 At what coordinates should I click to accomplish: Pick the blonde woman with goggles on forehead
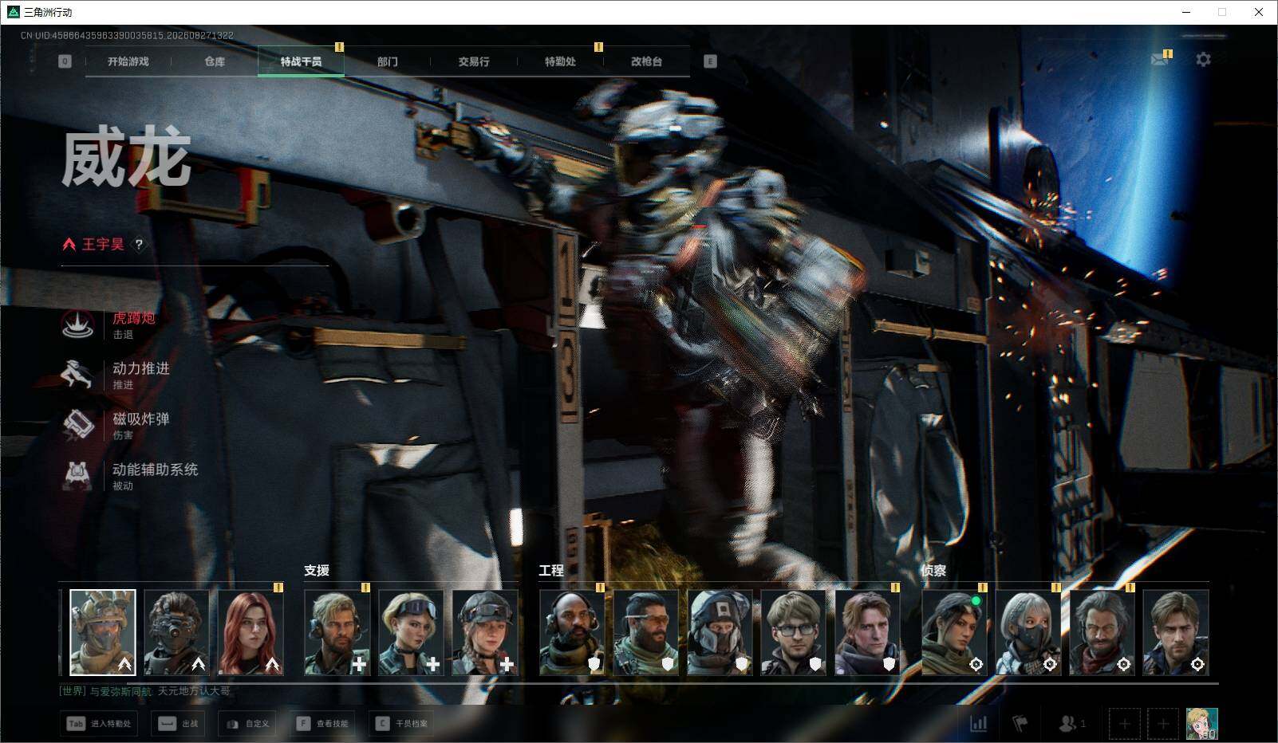coord(411,632)
